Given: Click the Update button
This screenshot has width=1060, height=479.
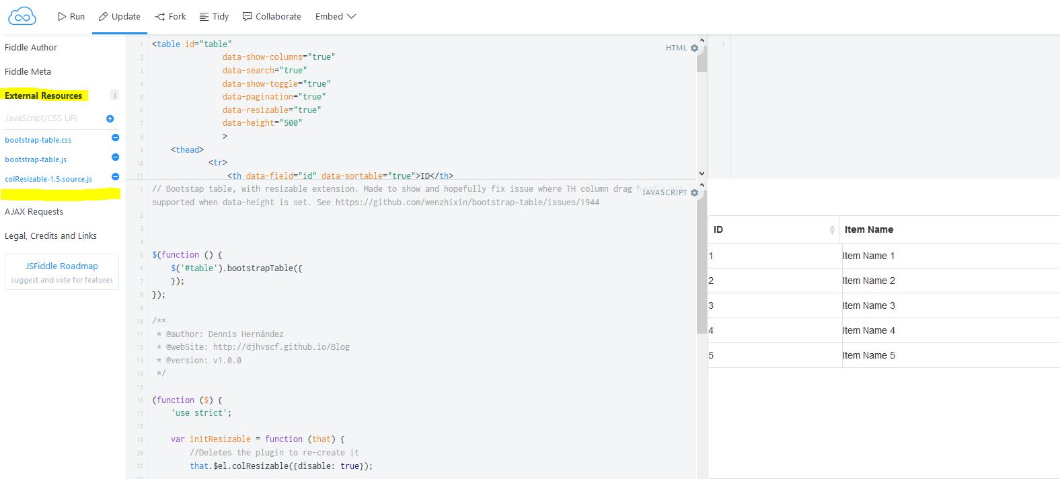Looking at the screenshot, I should point(120,16).
